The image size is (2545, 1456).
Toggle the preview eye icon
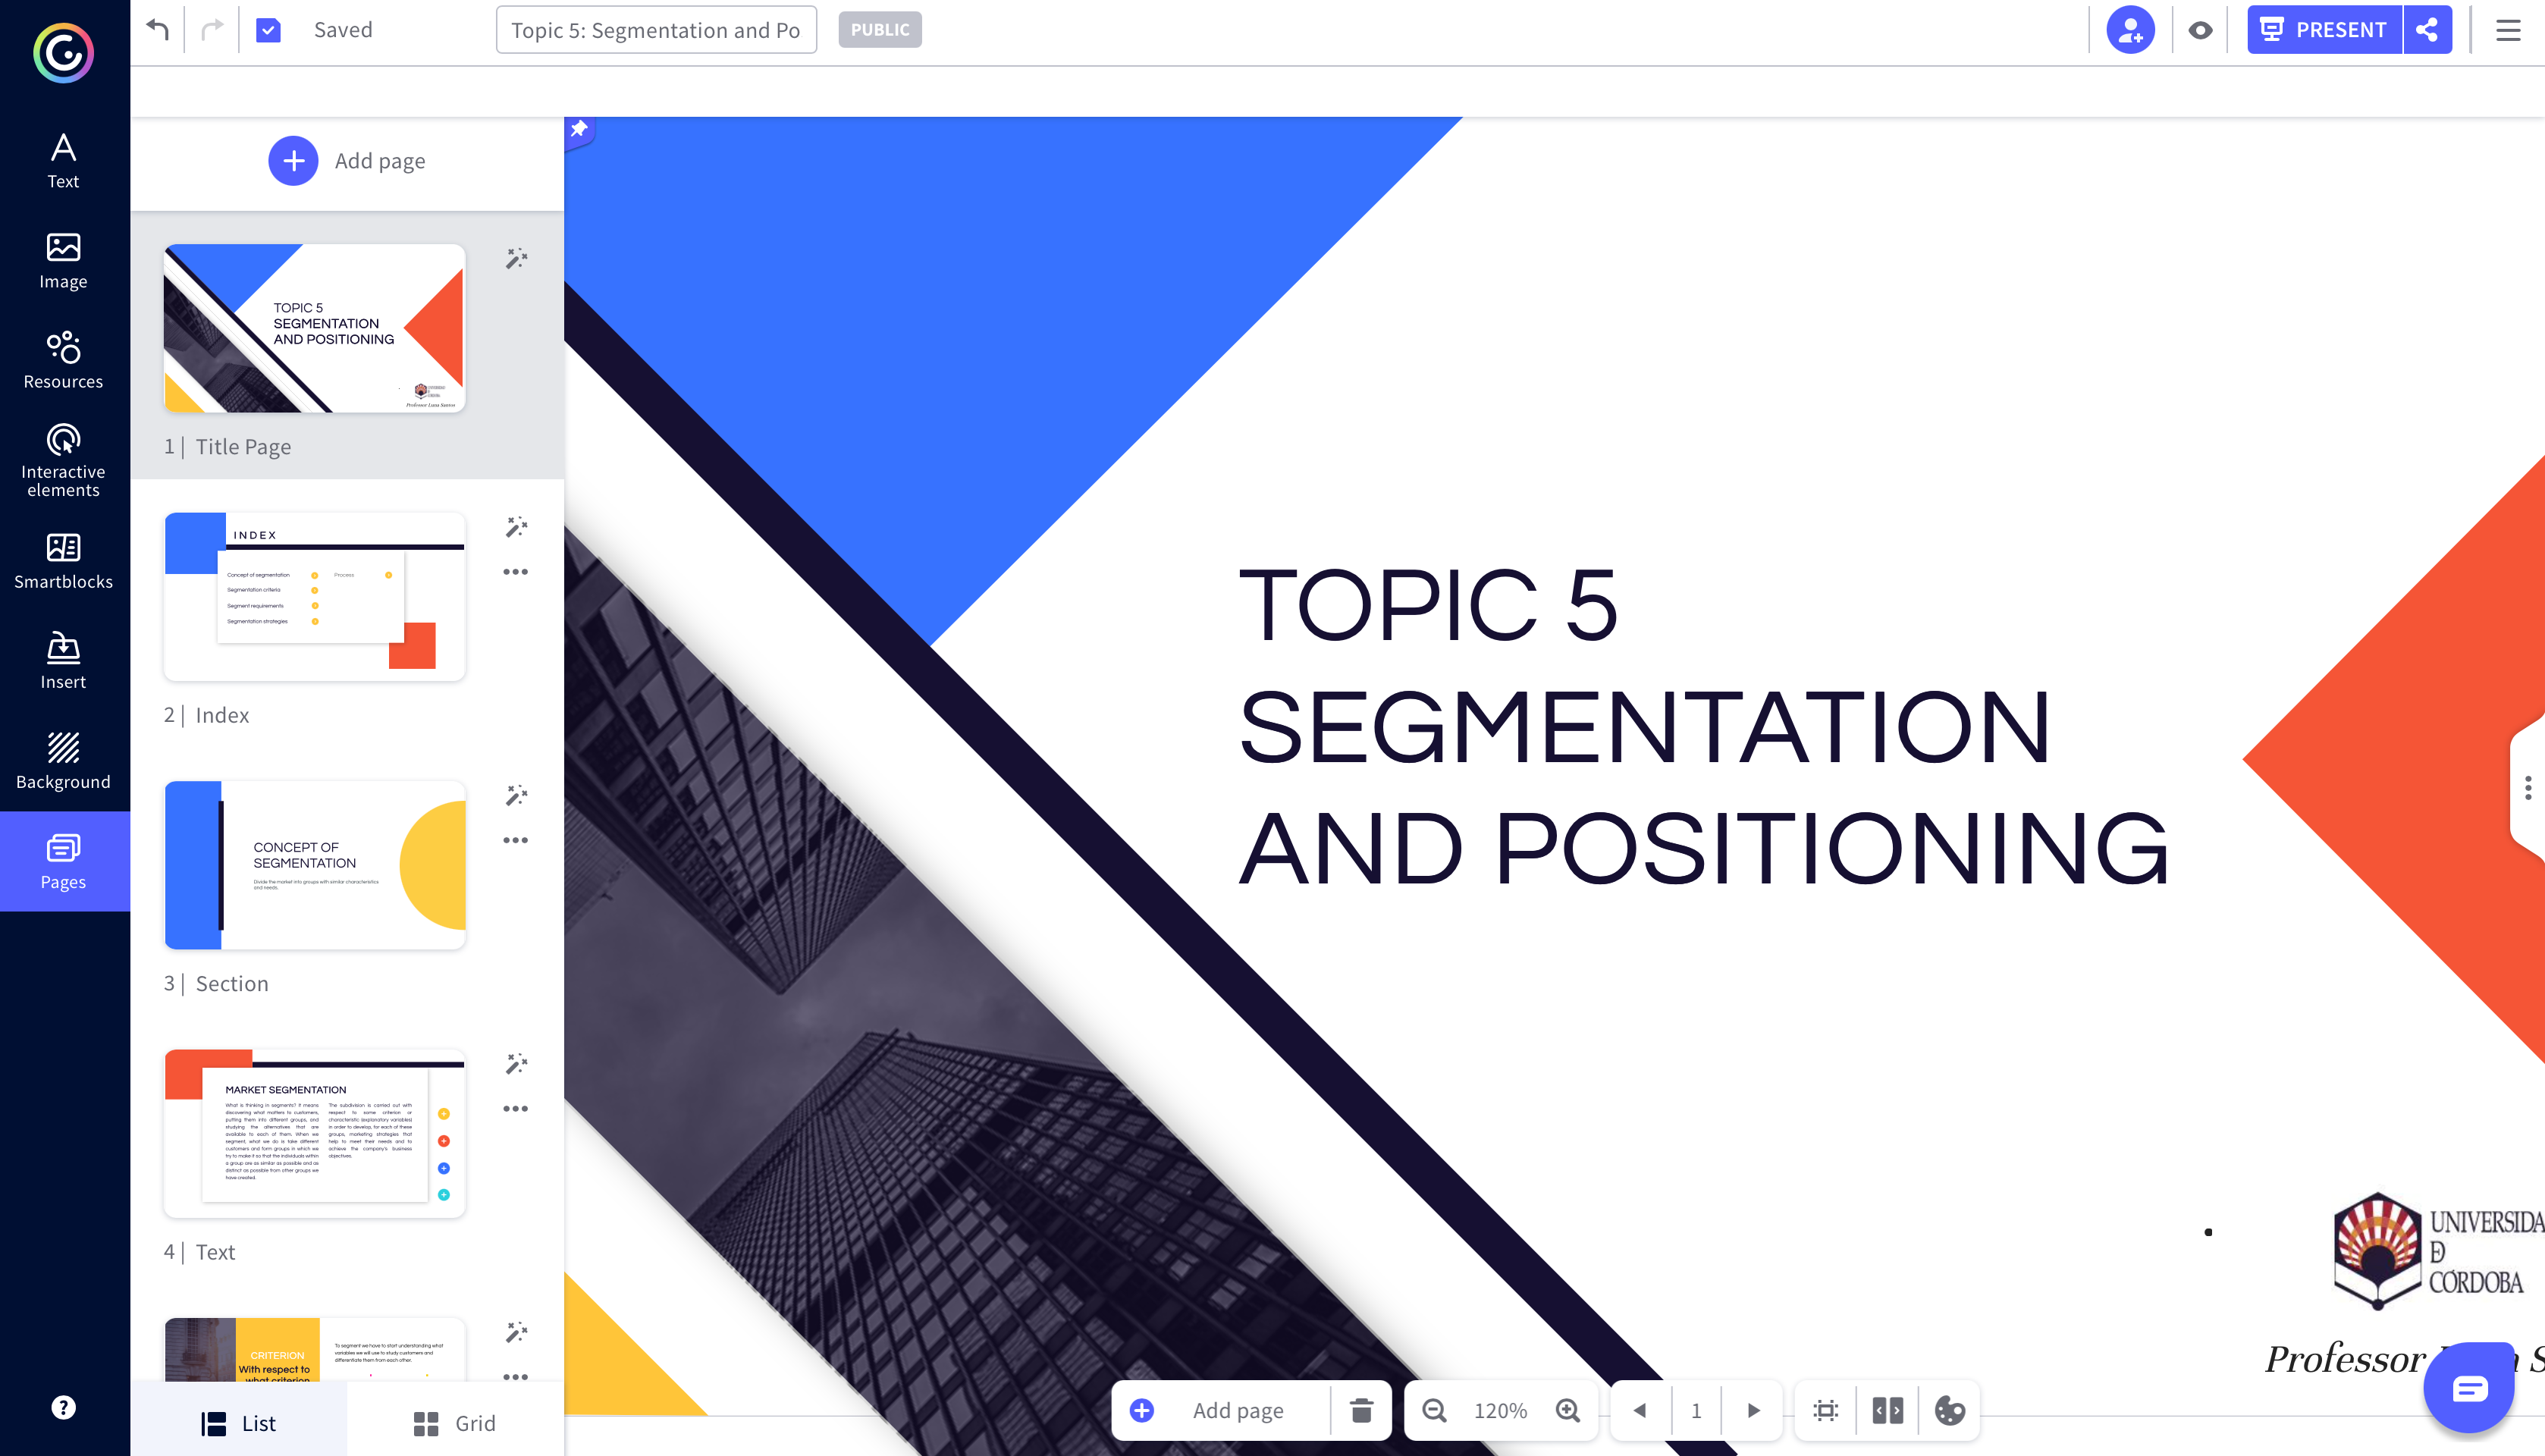(2200, 30)
